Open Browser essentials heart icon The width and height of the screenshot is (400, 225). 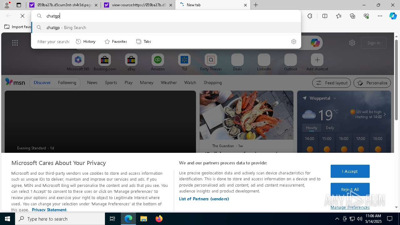pos(366,16)
